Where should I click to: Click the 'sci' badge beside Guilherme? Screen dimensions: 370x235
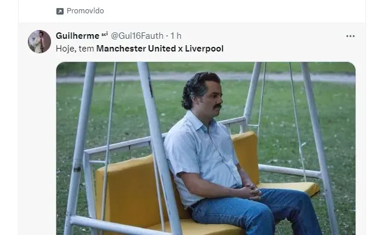(x=104, y=34)
